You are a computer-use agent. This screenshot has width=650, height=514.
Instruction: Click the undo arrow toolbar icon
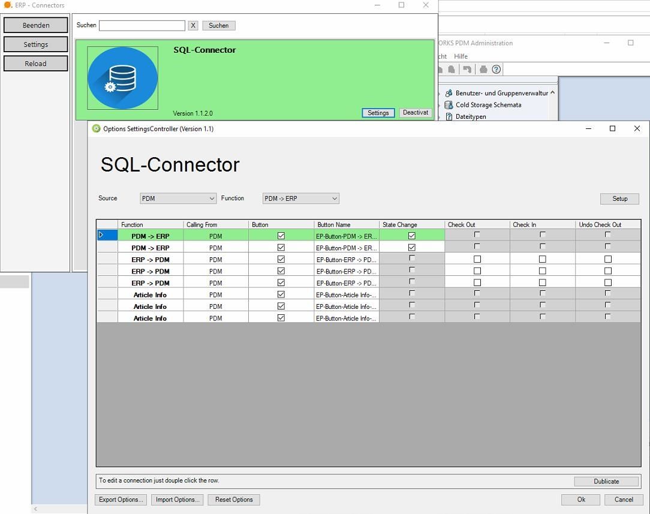coord(468,69)
